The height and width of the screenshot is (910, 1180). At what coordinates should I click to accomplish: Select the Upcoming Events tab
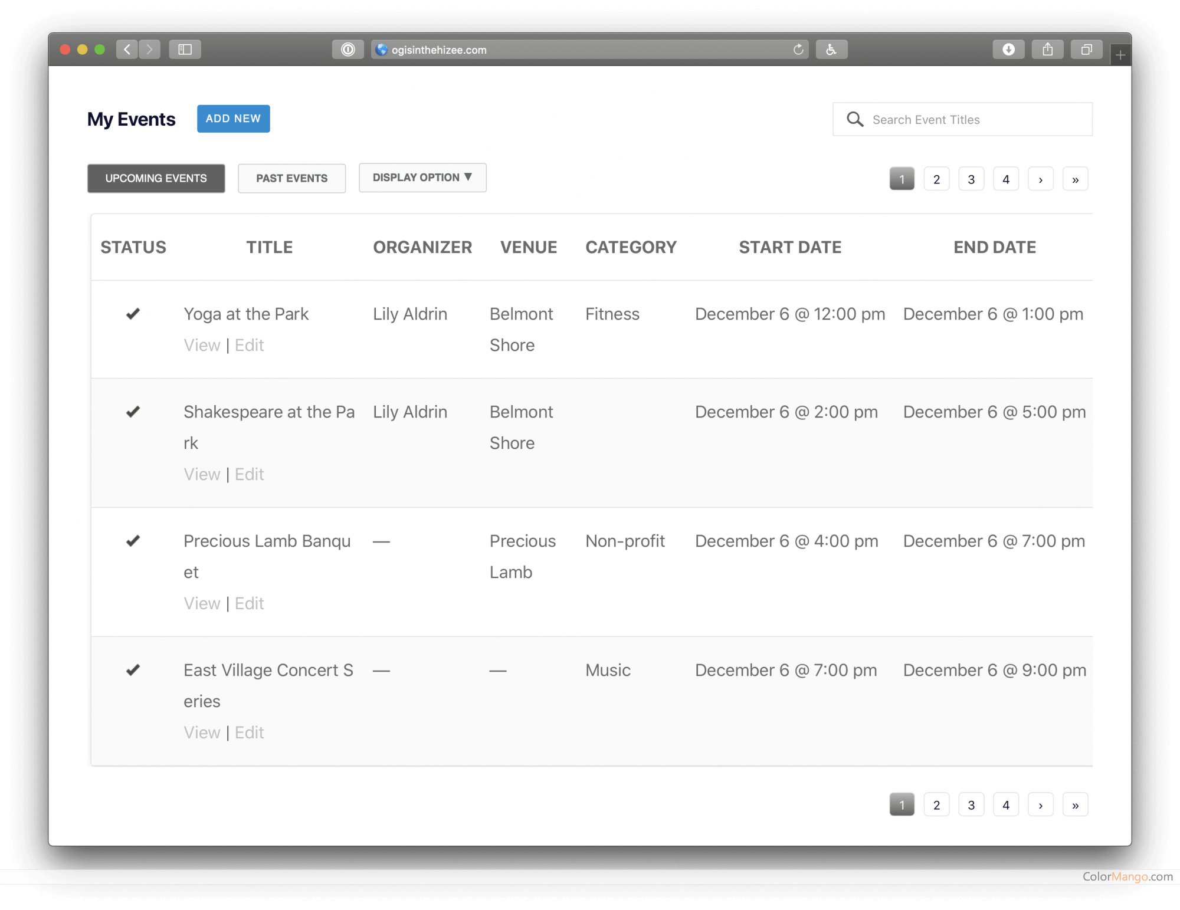pos(156,178)
